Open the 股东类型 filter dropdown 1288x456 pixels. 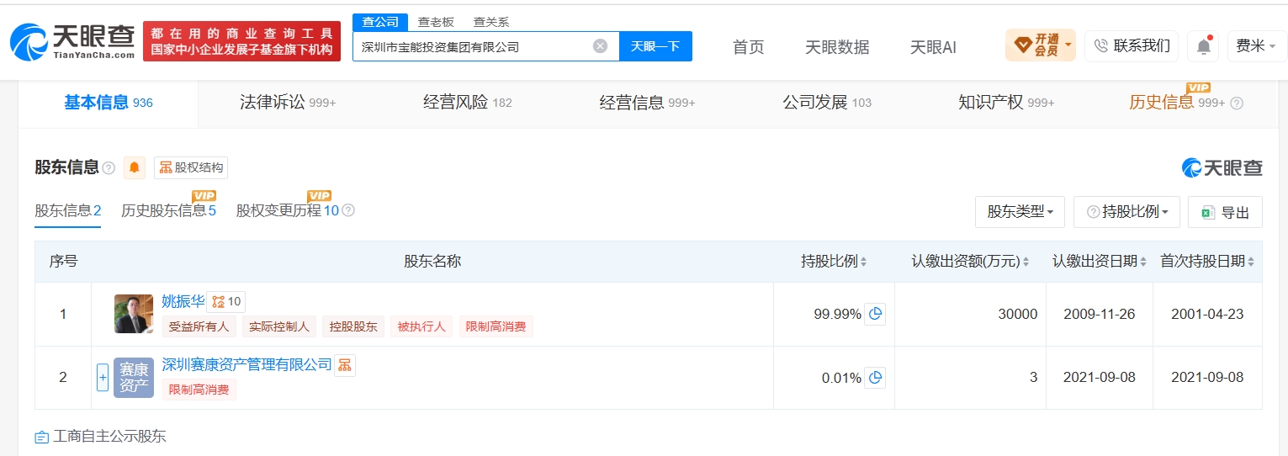[x=1020, y=212]
